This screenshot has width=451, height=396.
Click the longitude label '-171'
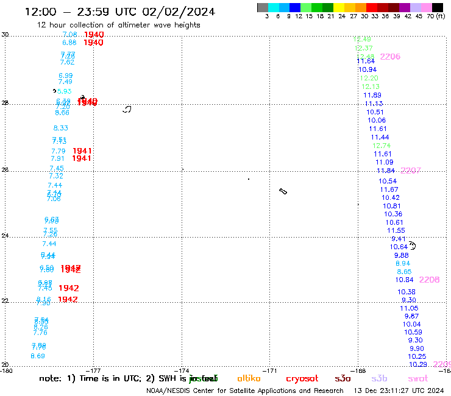[270, 371]
